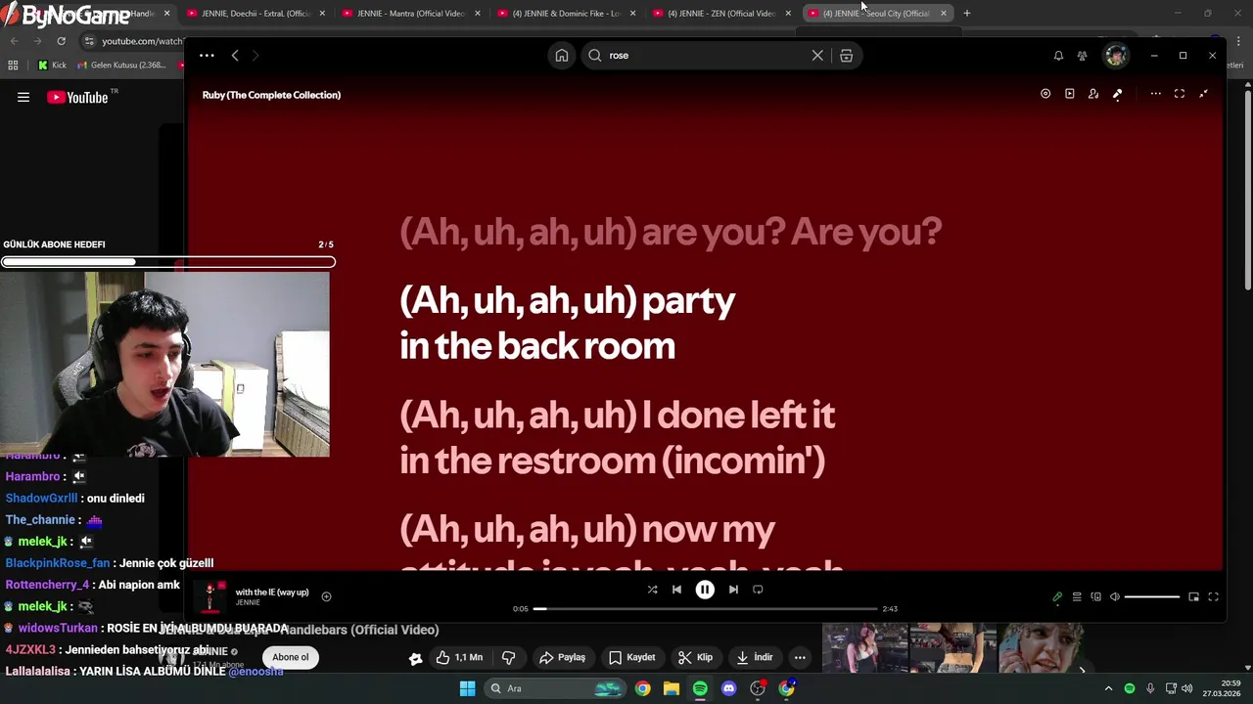
Task: Open the Kick bookmark
Action: coord(52,66)
